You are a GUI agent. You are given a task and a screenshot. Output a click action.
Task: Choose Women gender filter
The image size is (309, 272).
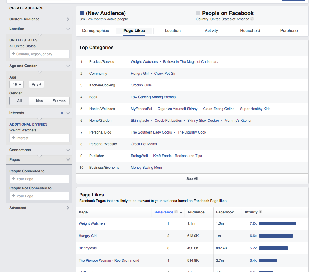59,101
